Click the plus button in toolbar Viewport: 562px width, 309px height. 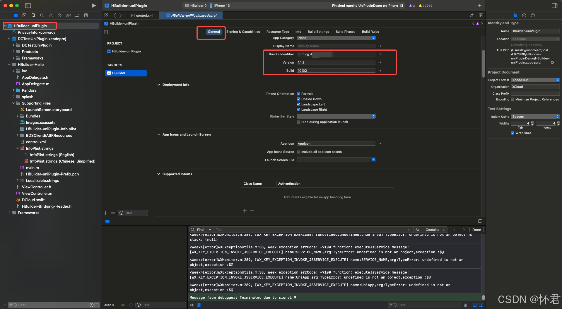tap(480, 6)
